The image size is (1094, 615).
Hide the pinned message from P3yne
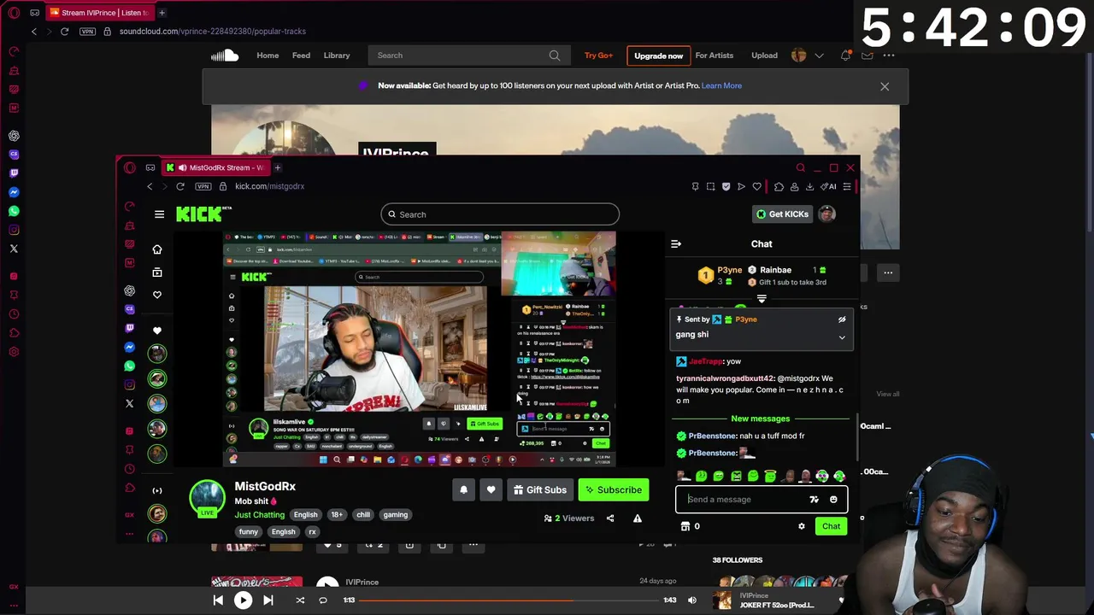pyautogui.click(x=842, y=319)
